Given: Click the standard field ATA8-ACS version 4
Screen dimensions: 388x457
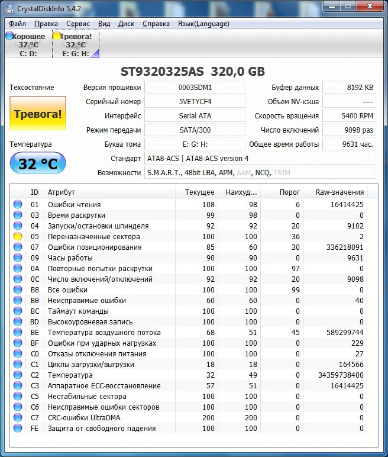Looking at the screenshot, I should (260, 159).
